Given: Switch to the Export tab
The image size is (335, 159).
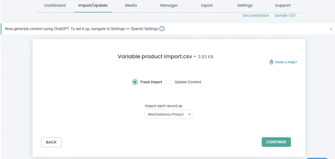Looking at the screenshot, I should point(207,6).
